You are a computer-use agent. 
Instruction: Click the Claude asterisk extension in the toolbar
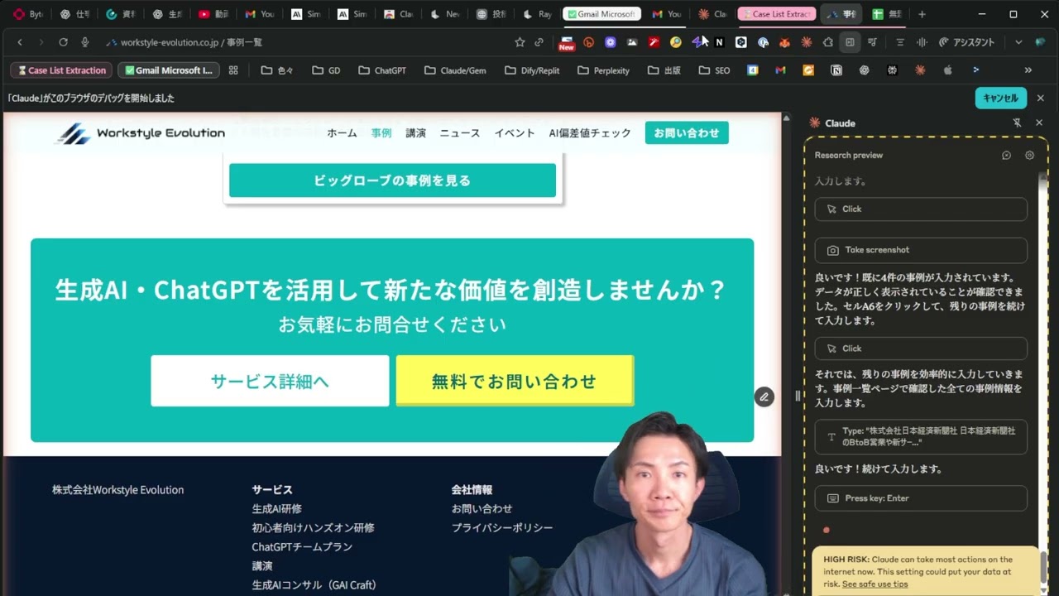click(x=806, y=42)
